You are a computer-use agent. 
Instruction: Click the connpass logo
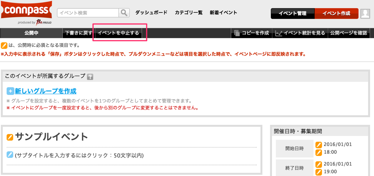coord(27,10)
